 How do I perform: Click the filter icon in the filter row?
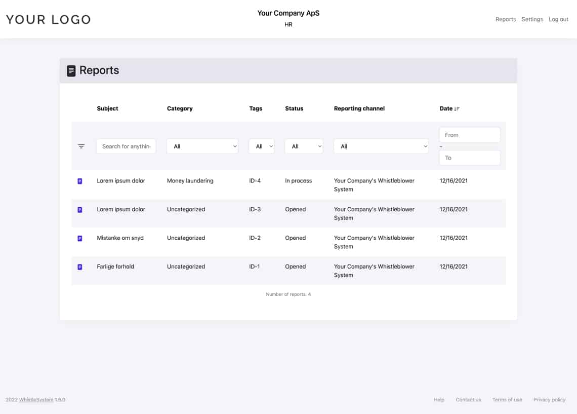81,146
